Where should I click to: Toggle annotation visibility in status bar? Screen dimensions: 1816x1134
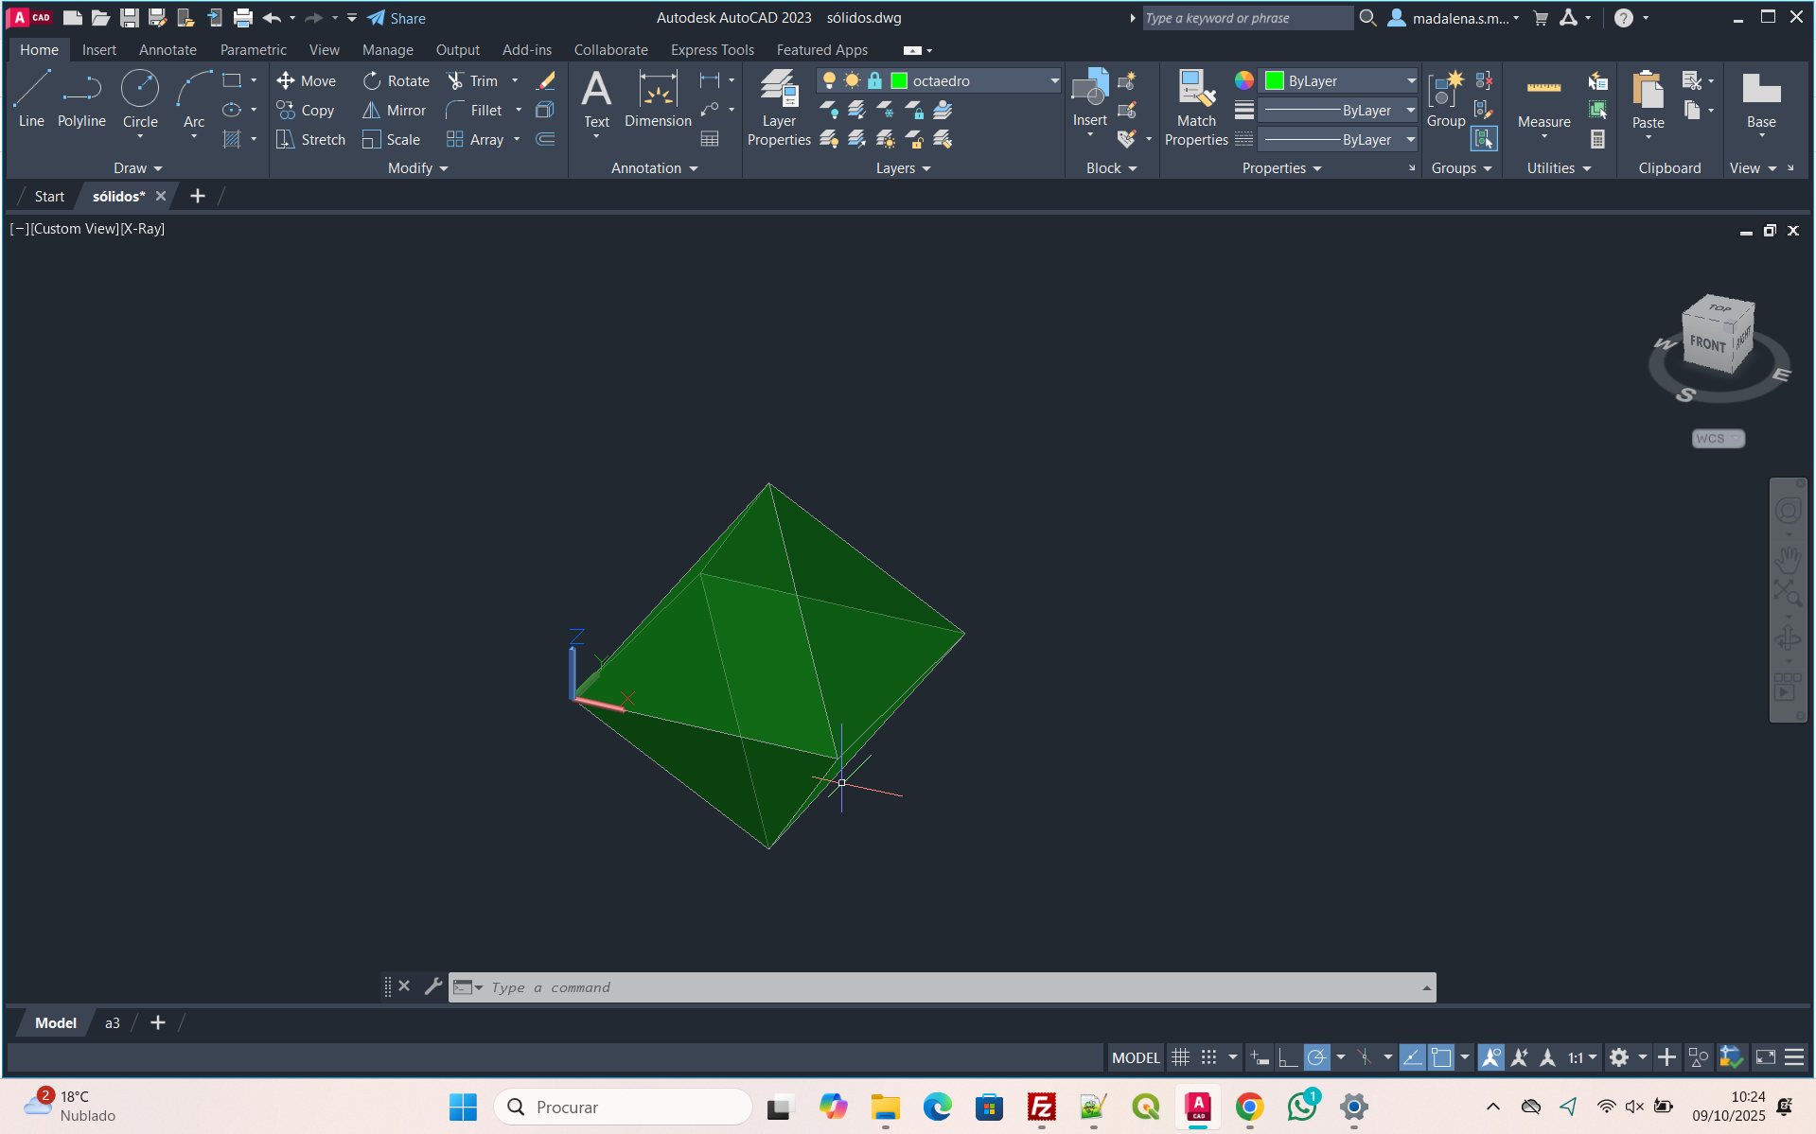1490,1057
